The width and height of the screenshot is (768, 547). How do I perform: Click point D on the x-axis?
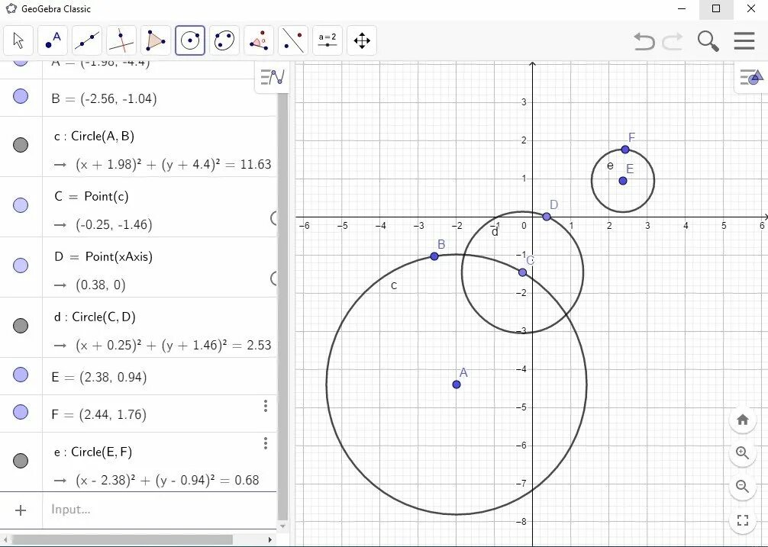(x=547, y=217)
